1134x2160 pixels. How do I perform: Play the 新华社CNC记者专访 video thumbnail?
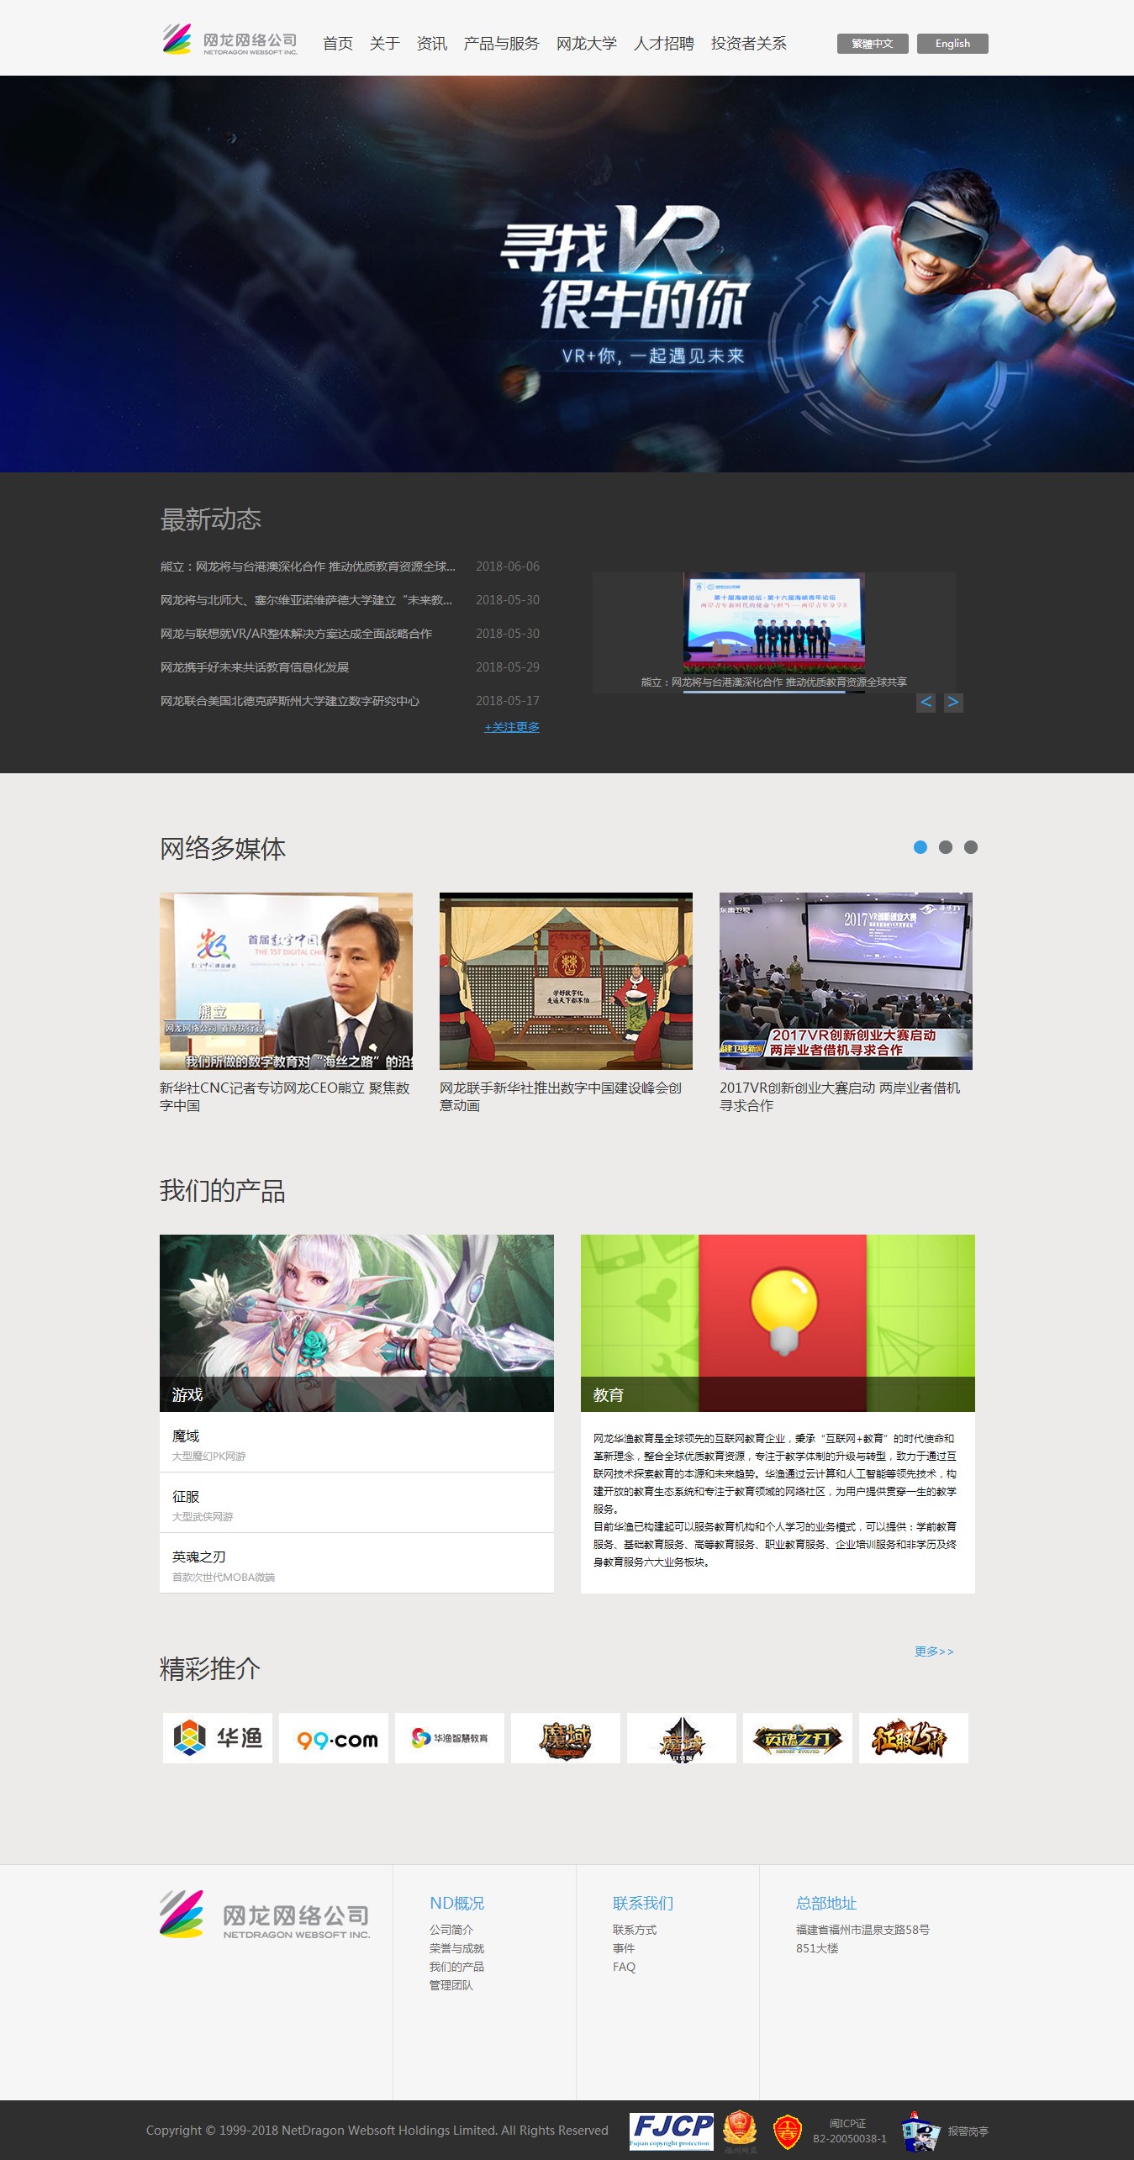click(x=286, y=981)
